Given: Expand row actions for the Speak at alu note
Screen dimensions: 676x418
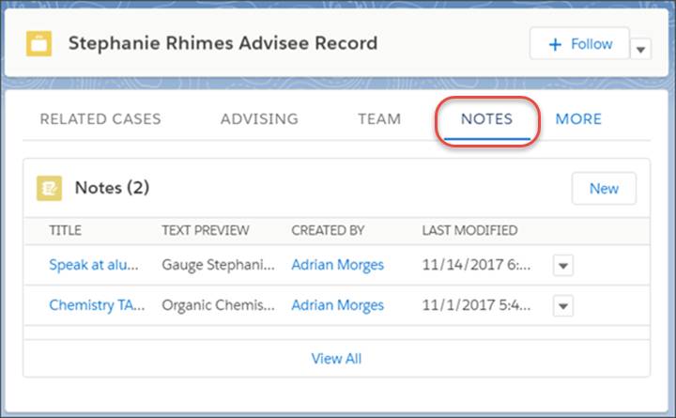Looking at the screenshot, I should tap(563, 265).
